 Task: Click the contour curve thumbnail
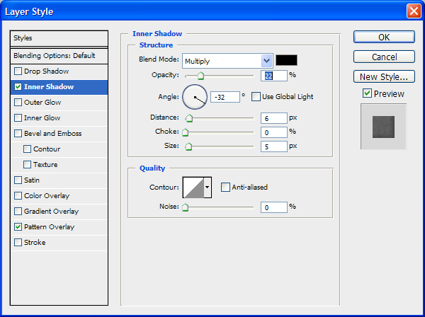(x=193, y=187)
